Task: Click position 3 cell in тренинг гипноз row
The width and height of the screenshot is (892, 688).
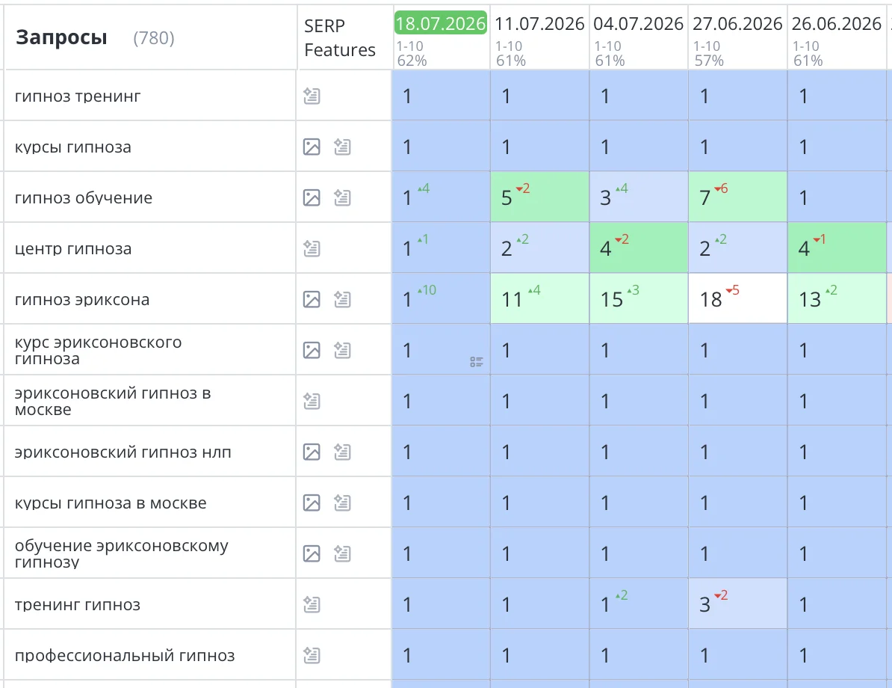Action: click(738, 603)
